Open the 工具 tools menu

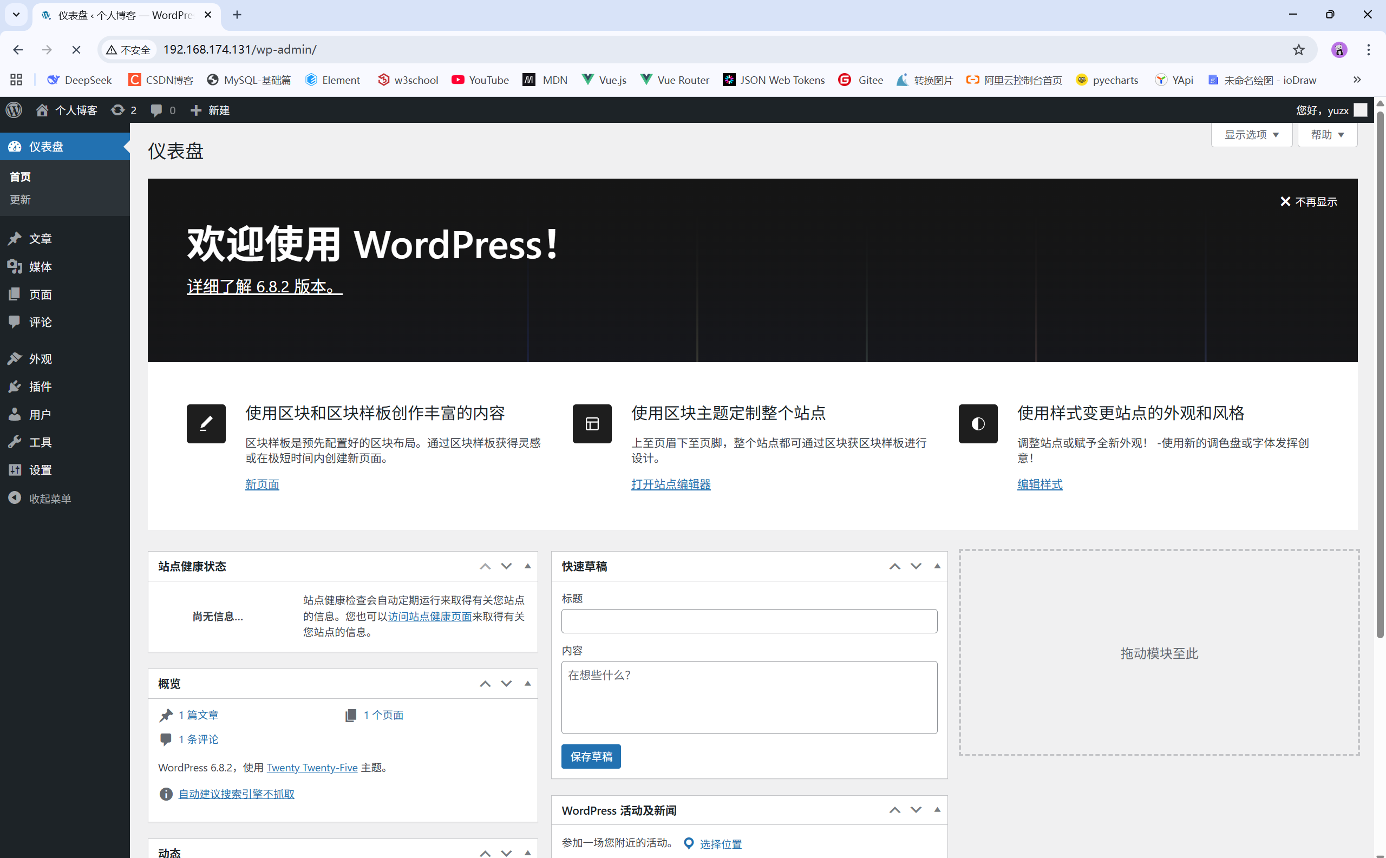65,442
